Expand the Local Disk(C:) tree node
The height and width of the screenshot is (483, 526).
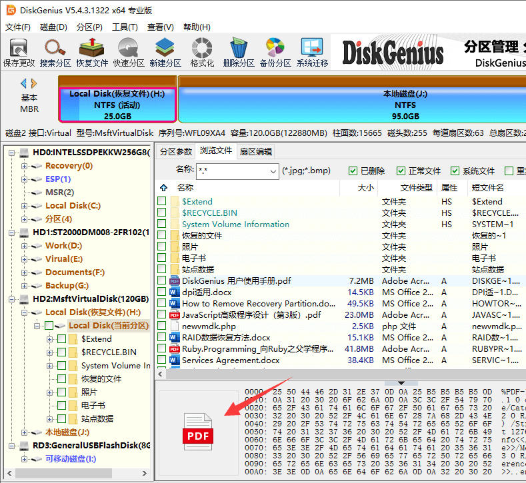point(24,206)
